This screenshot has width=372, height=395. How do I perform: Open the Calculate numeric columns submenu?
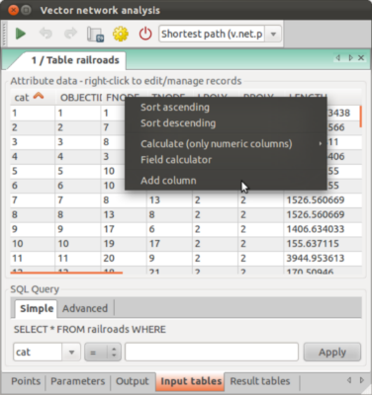217,144
